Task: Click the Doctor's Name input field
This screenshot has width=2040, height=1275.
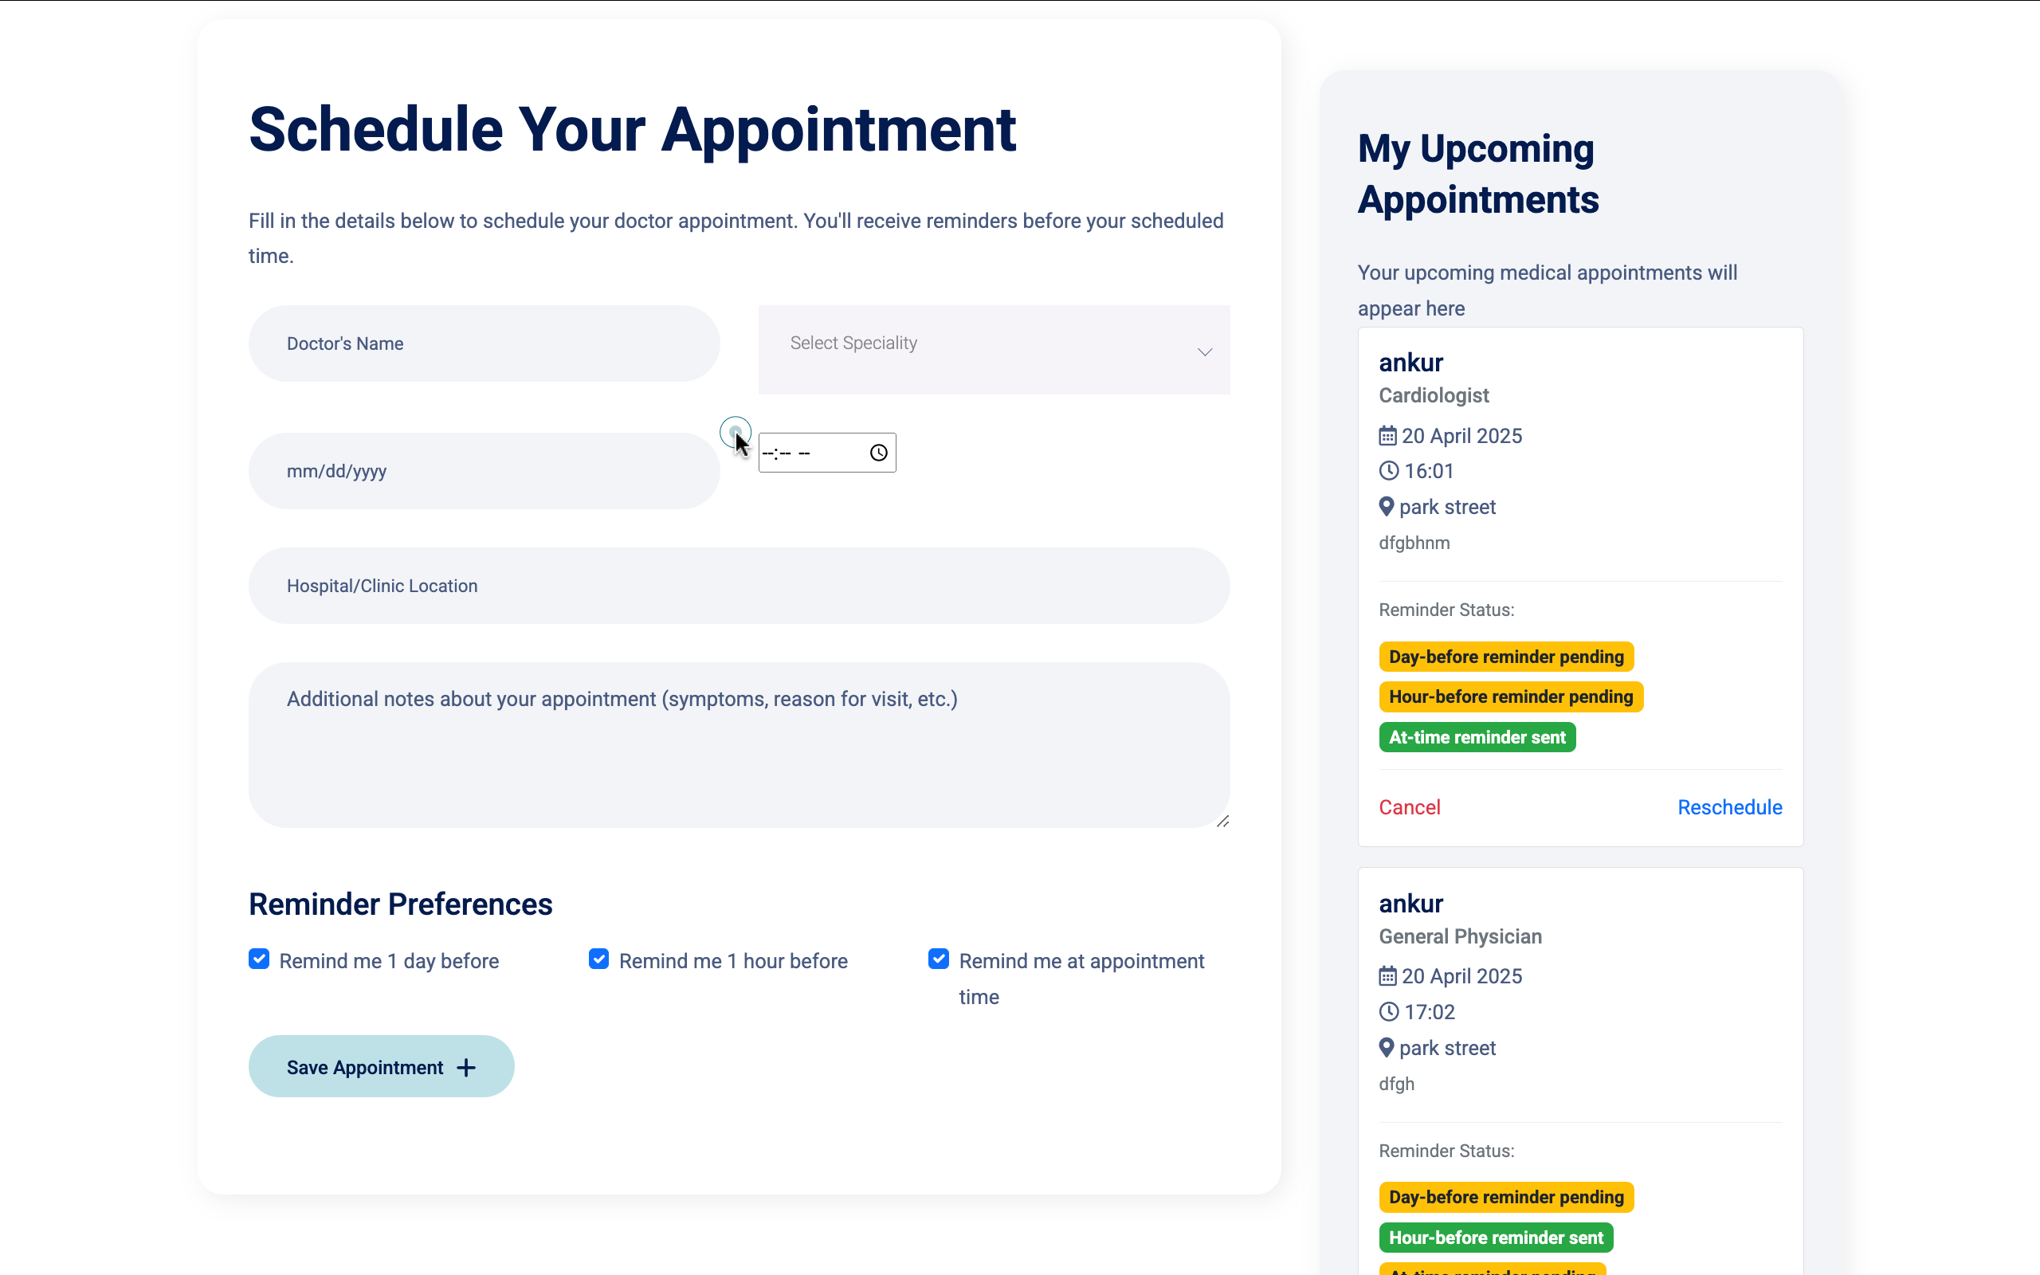Action: point(483,343)
